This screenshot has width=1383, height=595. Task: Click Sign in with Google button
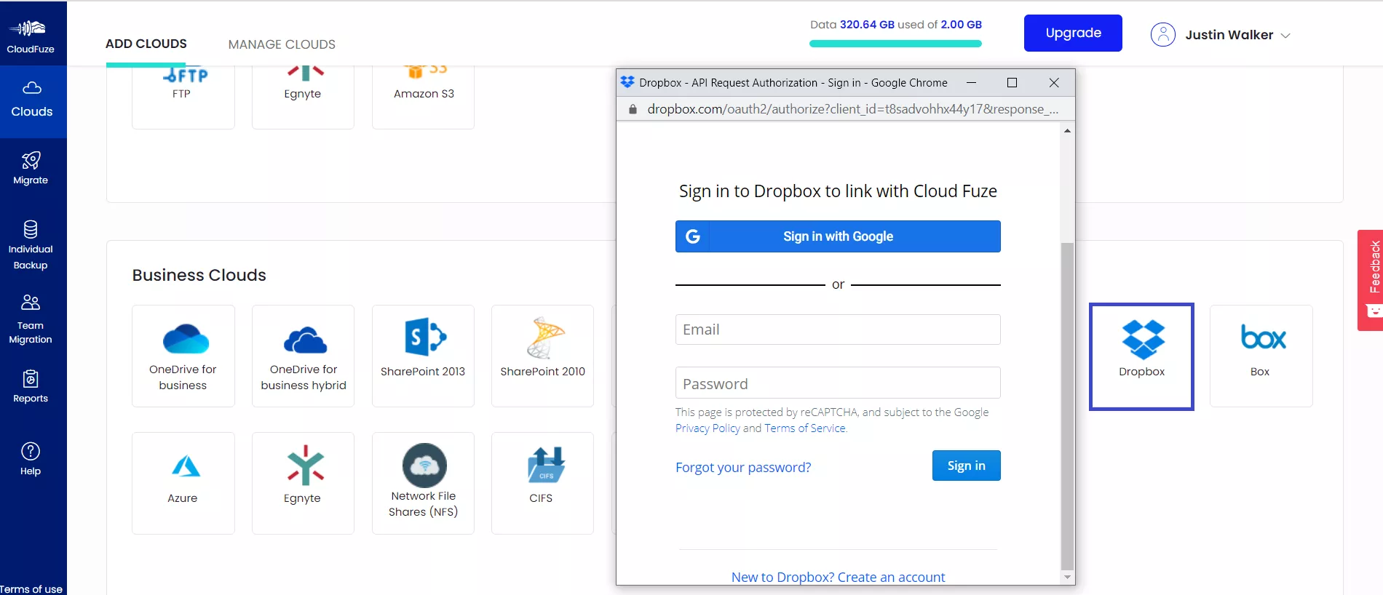838,236
